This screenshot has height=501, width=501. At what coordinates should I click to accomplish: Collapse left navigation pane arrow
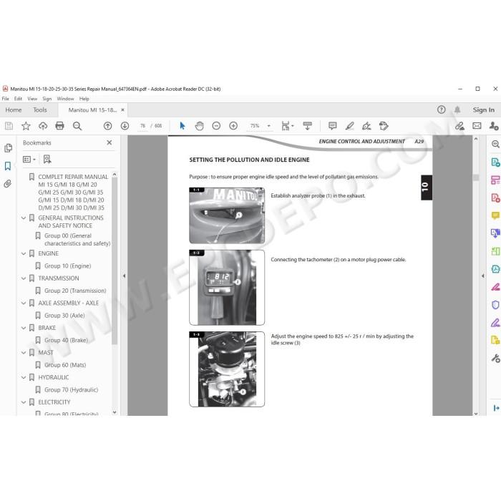(x=124, y=276)
